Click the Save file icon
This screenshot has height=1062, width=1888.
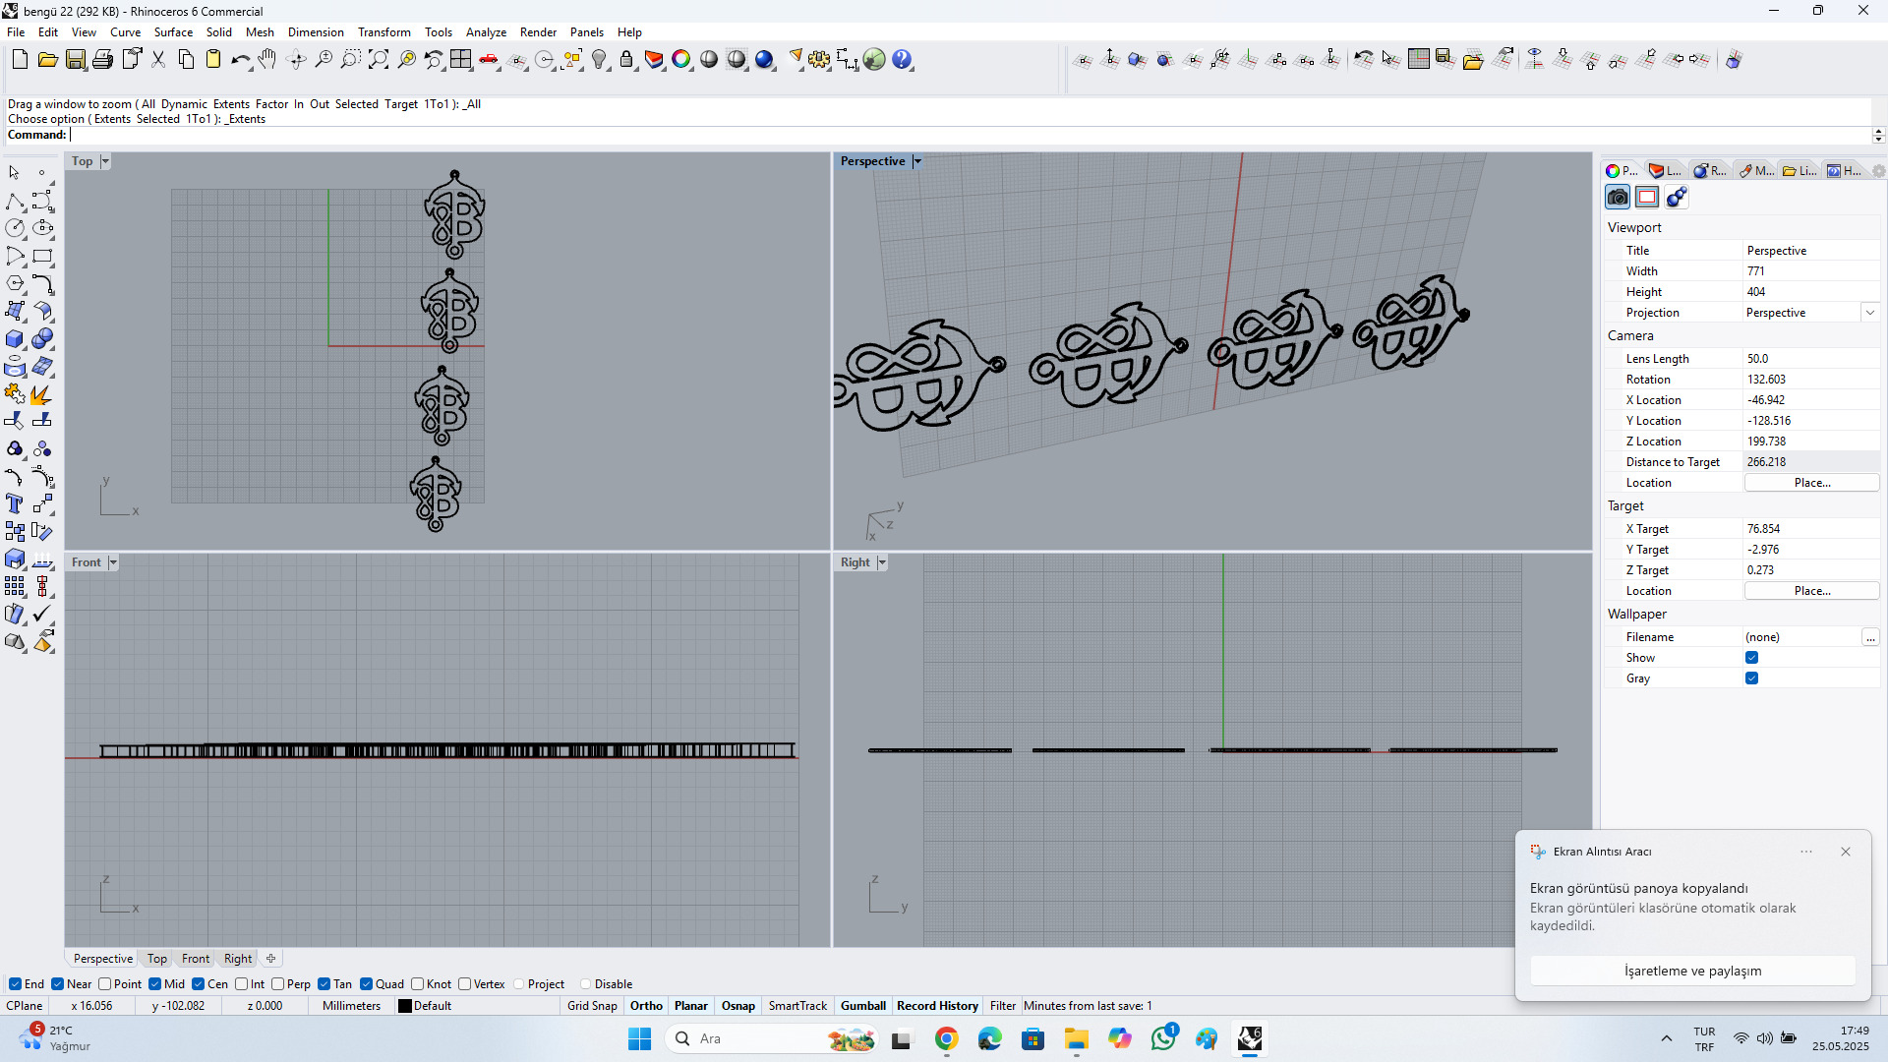76,60
